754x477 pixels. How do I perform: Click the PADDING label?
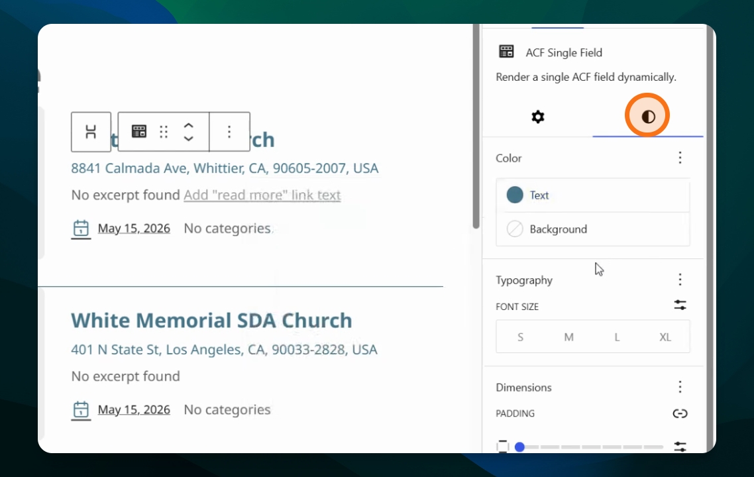[515, 413]
